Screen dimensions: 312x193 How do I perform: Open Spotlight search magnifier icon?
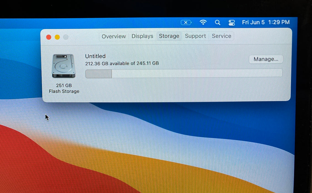click(x=217, y=23)
